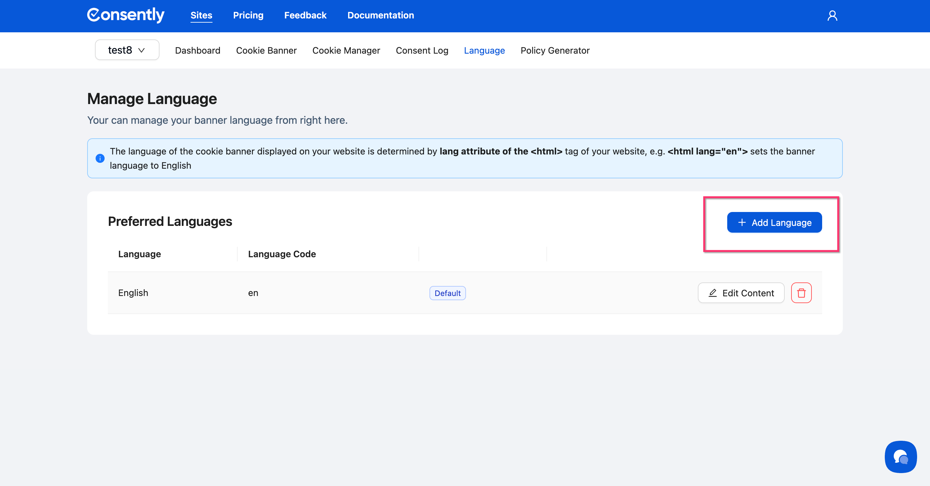The width and height of the screenshot is (930, 486).
Task: Open the Feedback link
Action: click(x=305, y=15)
